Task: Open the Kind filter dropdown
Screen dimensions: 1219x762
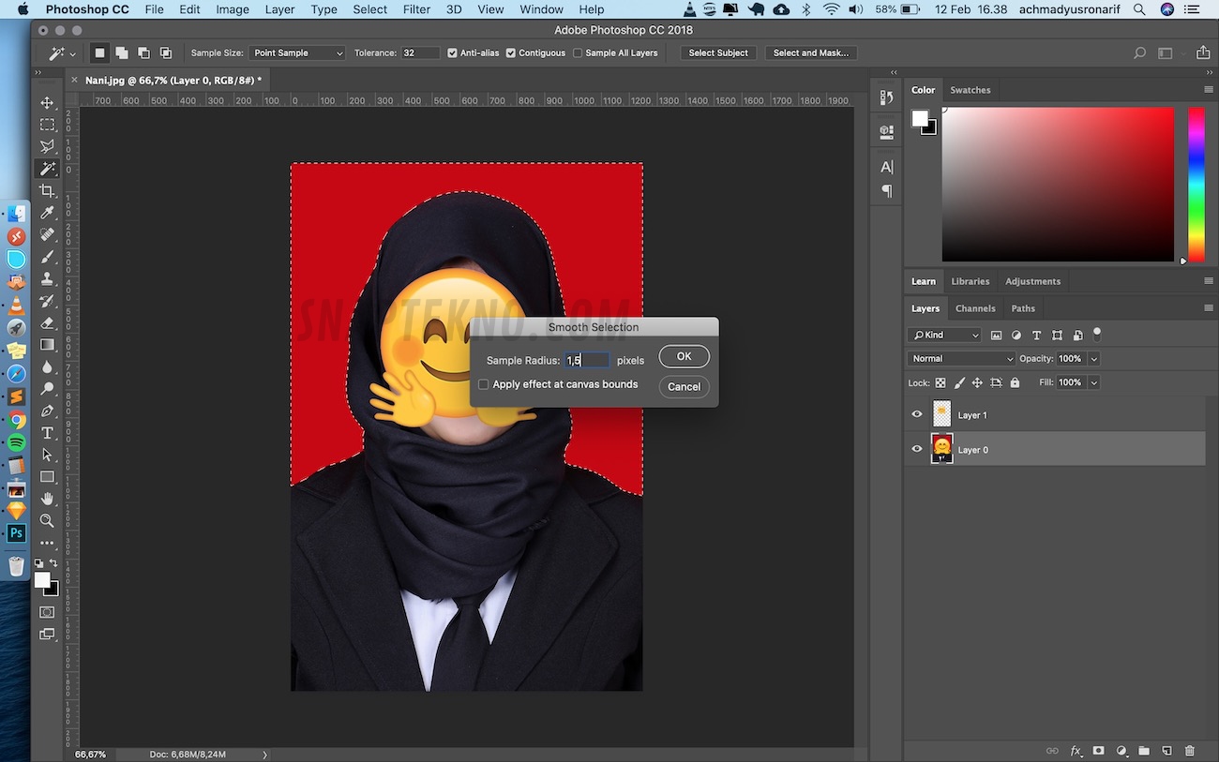Action: click(x=945, y=335)
